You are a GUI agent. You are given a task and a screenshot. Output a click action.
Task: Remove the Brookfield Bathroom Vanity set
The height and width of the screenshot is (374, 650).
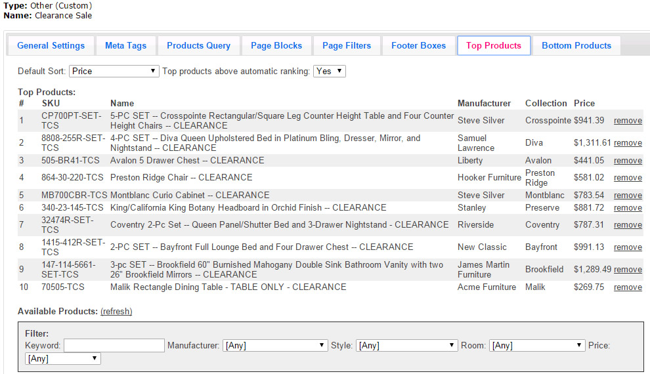coord(628,270)
